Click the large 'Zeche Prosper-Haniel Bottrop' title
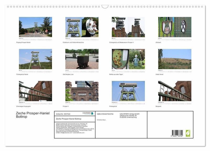 click(x=33, y=115)
